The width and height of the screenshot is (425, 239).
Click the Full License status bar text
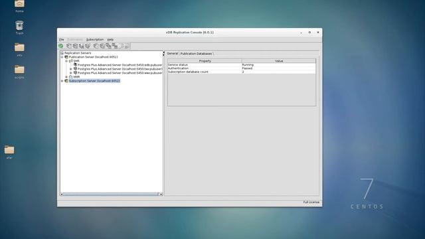[311, 202]
